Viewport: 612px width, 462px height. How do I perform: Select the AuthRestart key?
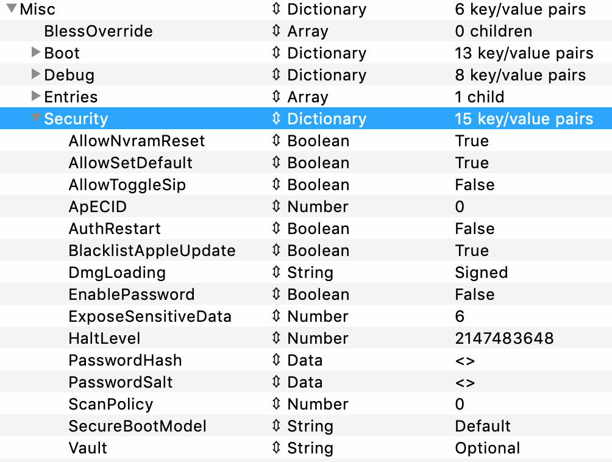click(115, 229)
